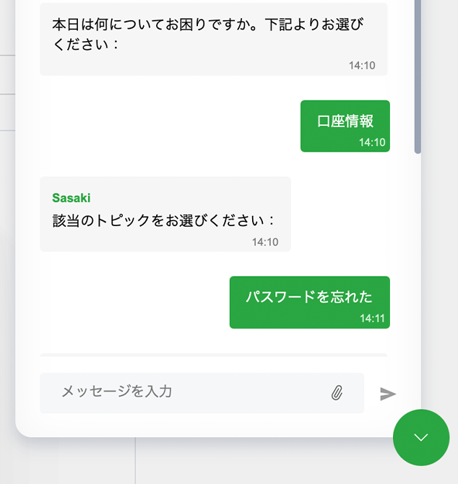Click the partially visible bubble above the input
The height and width of the screenshot is (484, 458).
point(213,355)
